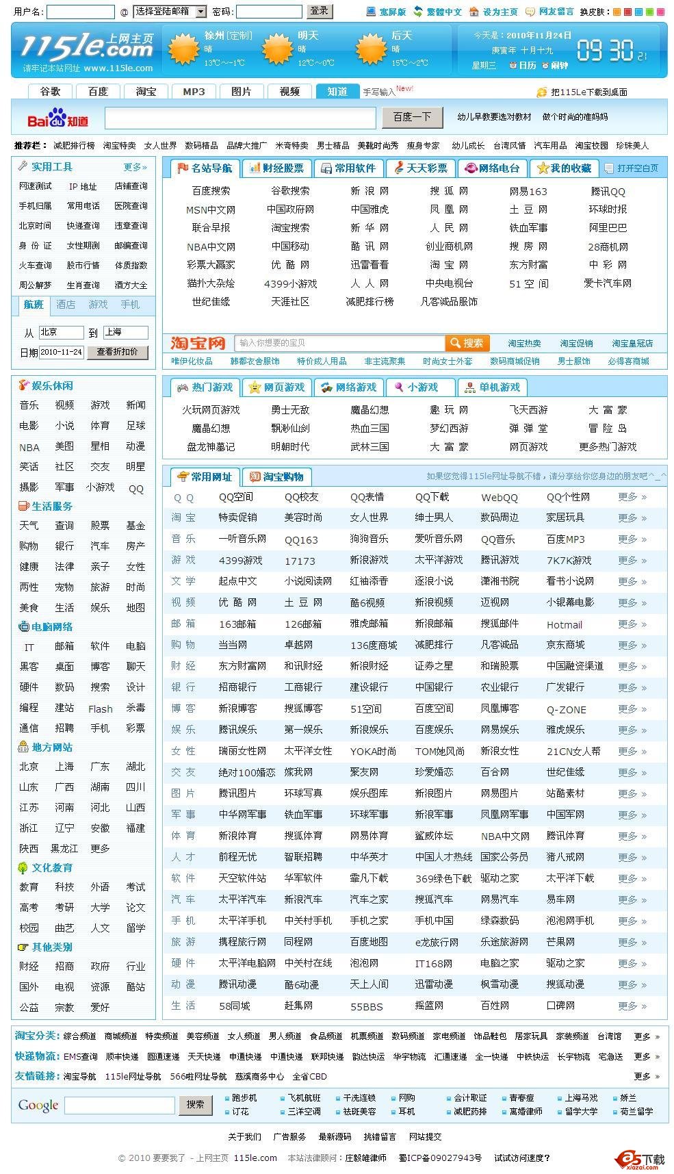The height and width of the screenshot is (1174, 674).
Task: Click the 其他类别 section icon
Action: pyautogui.click(x=24, y=947)
